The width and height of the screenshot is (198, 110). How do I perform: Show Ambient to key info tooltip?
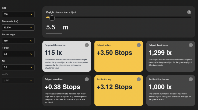pos(138,79)
